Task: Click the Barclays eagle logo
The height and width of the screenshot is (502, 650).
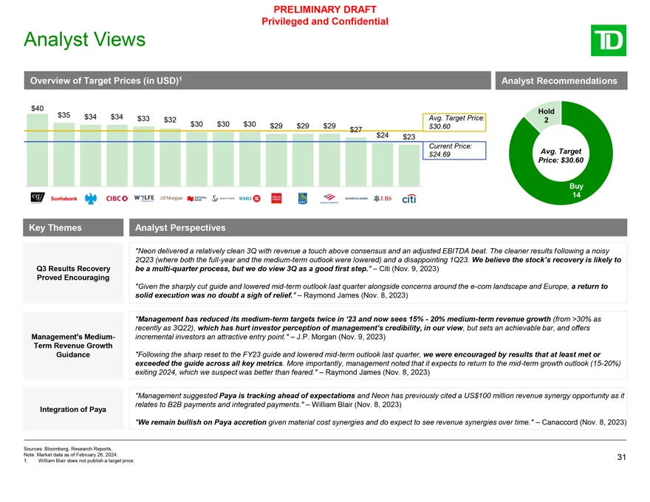Action: (x=90, y=199)
